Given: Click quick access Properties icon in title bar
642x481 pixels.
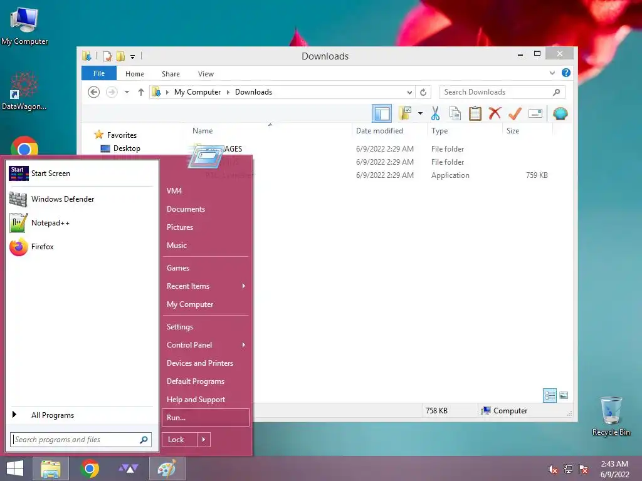Looking at the screenshot, I should [107, 56].
